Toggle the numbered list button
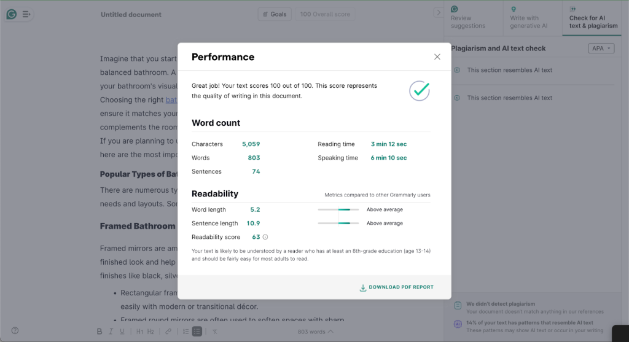629x342 pixels. [x=186, y=332]
